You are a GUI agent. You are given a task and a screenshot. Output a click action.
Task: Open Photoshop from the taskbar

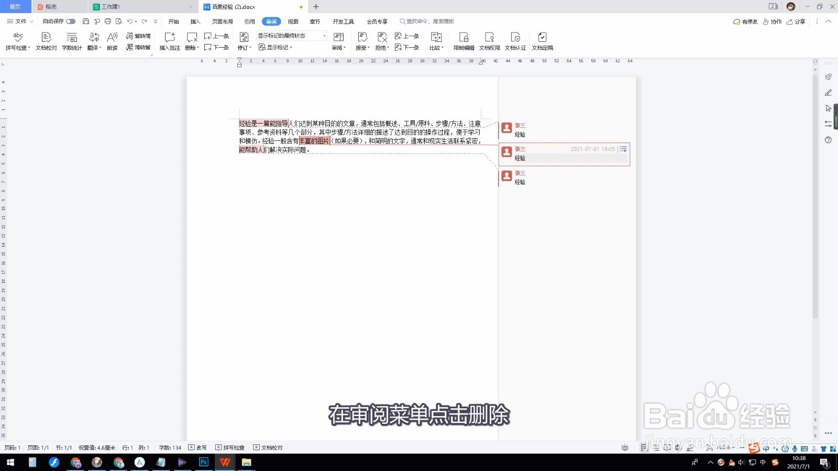(x=203, y=462)
